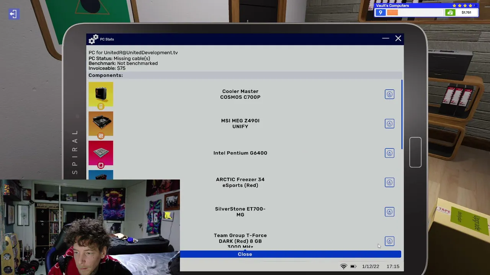490x275 pixels.
Task: Click the Wi-Fi icon in the tablet status bar
Action: [x=343, y=267]
